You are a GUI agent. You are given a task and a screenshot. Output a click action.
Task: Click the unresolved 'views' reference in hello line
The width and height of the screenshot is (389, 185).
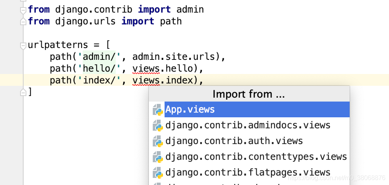[146, 69]
